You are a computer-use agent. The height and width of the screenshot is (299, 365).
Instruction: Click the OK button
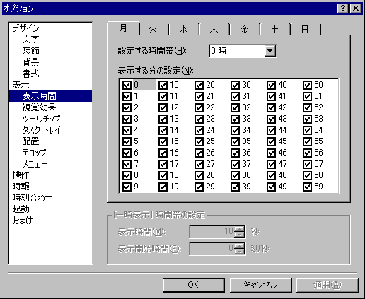pyautogui.click(x=193, y=285)
